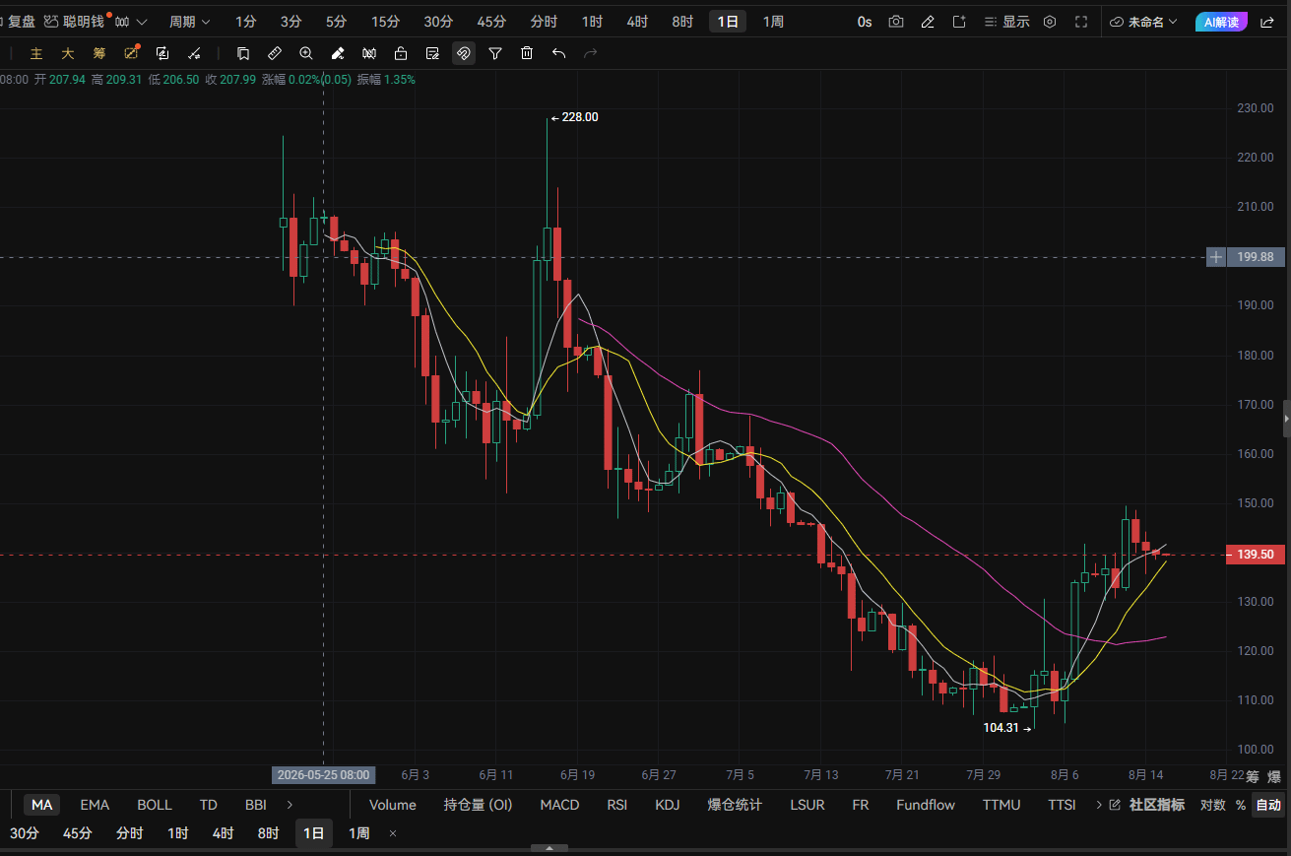Add the 持仓量 (OI) sub-indicator

click(479, 805)
